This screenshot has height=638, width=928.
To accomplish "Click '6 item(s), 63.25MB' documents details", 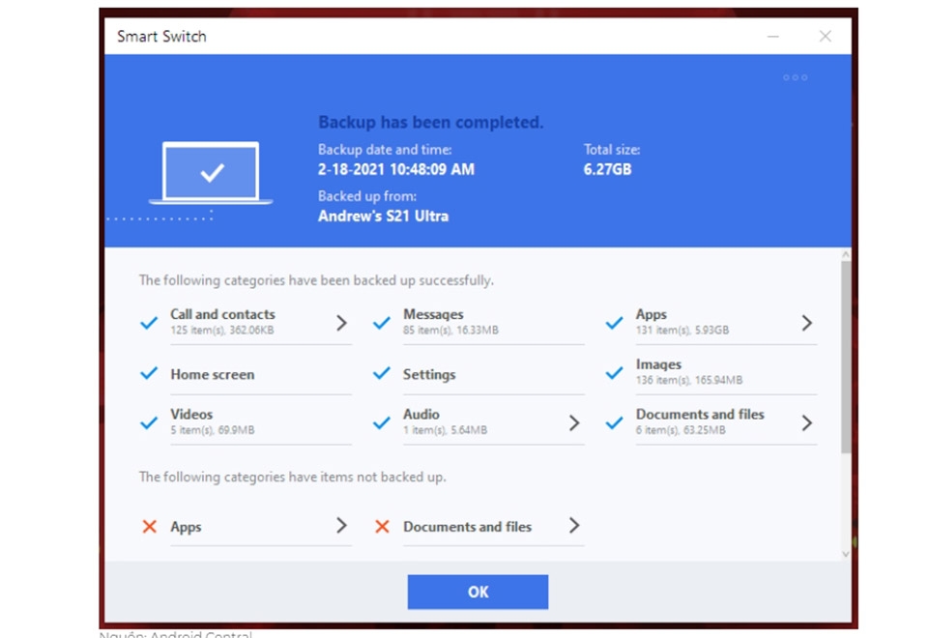I will 681,430.
